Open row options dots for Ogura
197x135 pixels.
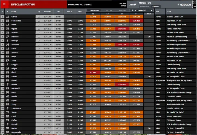pos(35,29)
